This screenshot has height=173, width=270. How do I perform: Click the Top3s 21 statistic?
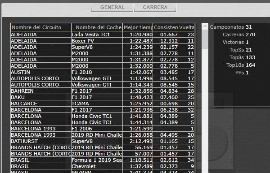pyautogui.click(x=241, y=50)
